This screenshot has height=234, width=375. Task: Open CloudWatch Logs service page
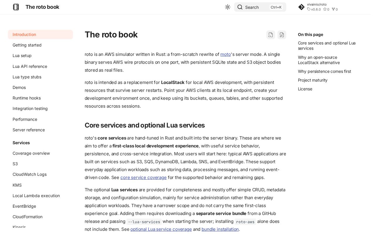(30, 174)
